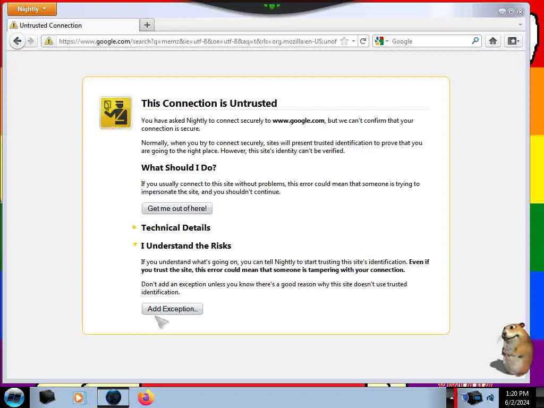Launch Windows Media Player from taskbar
The height and width of the screenshot is (408, 544).
coord(79,397)
